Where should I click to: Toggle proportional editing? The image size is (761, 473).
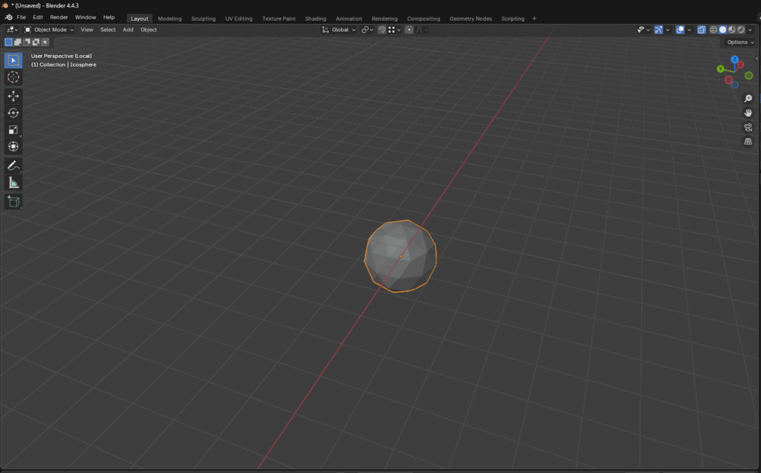[409, 30]
